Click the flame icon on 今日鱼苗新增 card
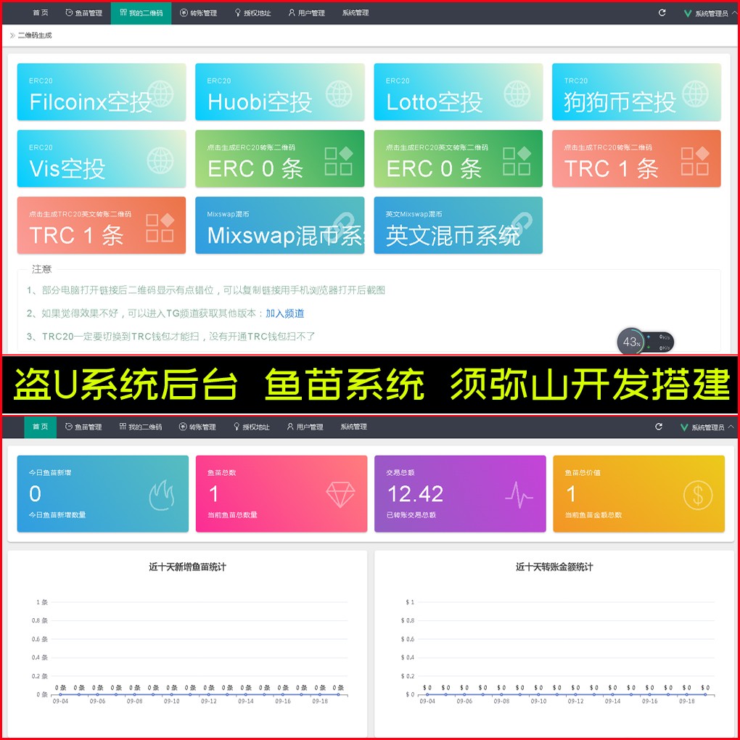 pyautogui.click(x=162, y=495)
